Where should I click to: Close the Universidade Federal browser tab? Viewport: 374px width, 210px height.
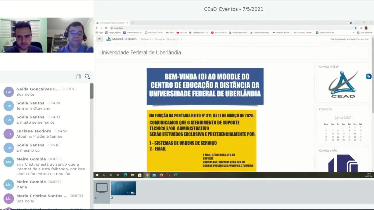[127, 23]
